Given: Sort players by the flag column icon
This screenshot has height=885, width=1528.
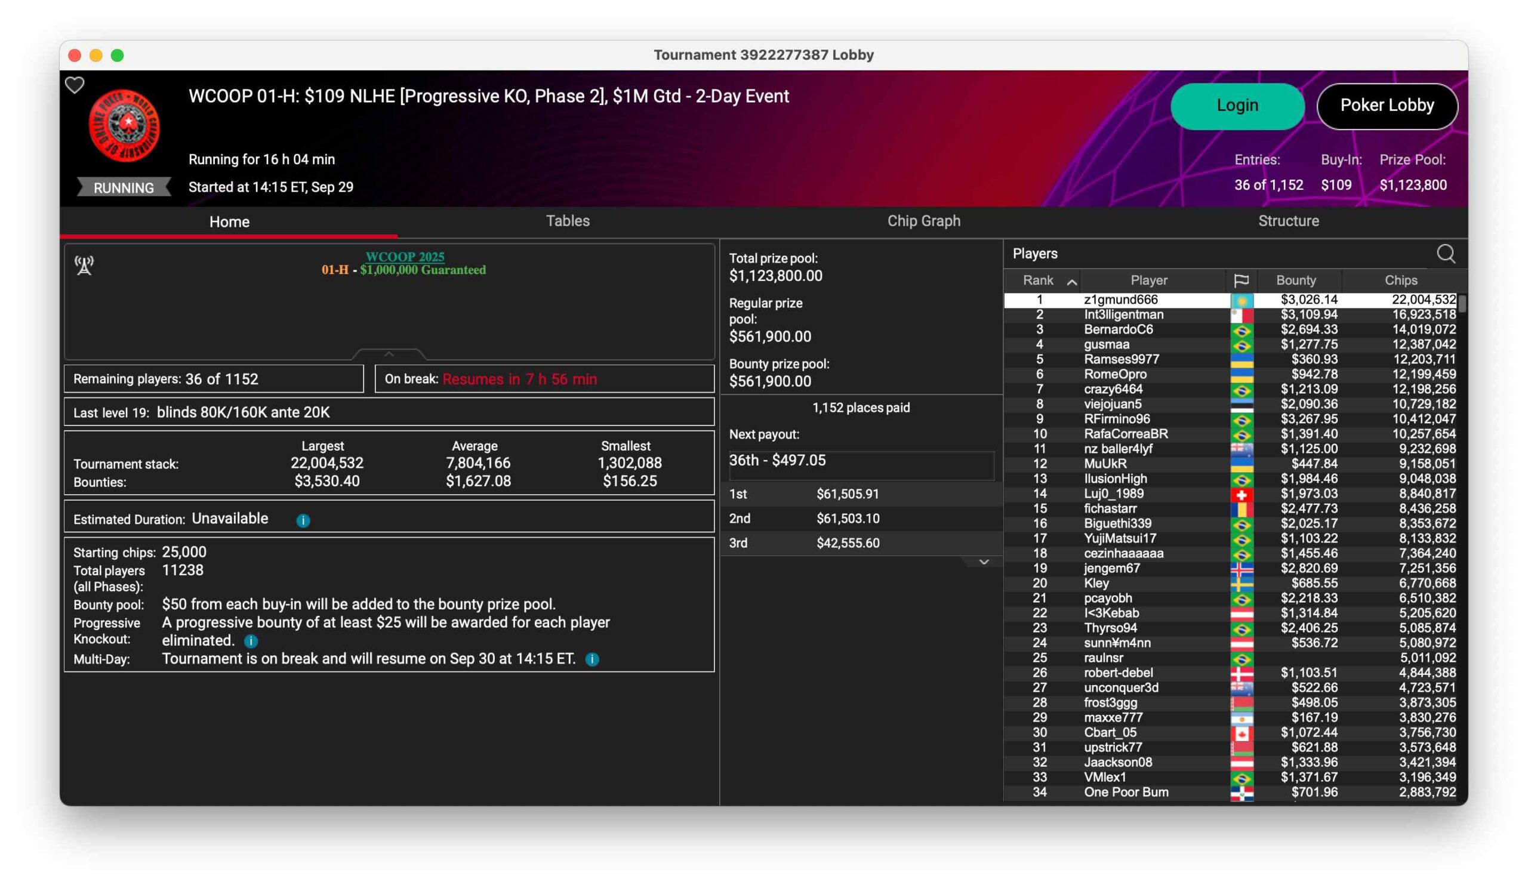Looking at the screenshot, I should click(1241, 280).
